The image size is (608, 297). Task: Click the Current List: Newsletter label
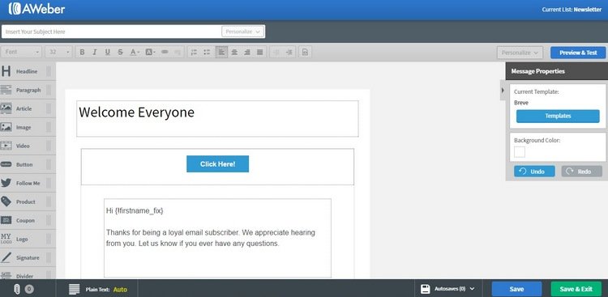(572, 10)
